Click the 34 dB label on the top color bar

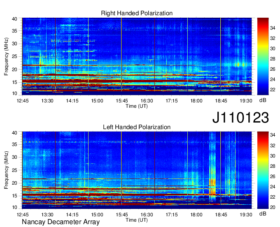[273, 28]
